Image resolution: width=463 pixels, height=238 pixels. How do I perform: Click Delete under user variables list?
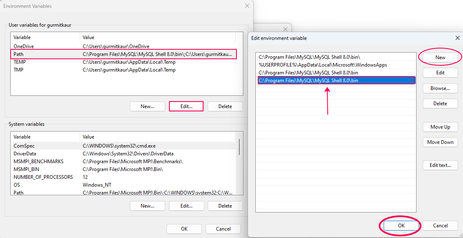(225, 106)
